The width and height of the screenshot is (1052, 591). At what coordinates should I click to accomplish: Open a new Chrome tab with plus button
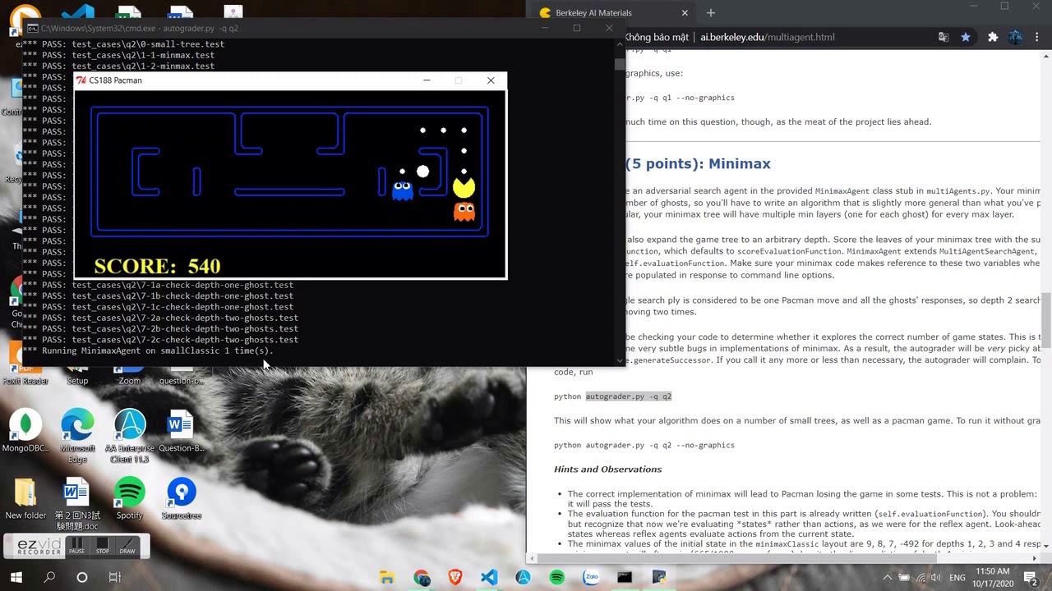pos(711,12)
